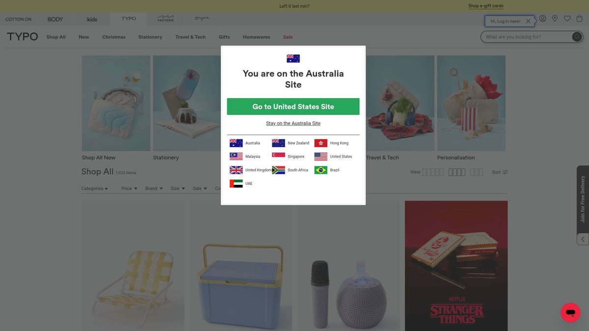Expand the Categories filter dropdown
This screenshot has width=589, height=331.
click(x=95, y=188)
